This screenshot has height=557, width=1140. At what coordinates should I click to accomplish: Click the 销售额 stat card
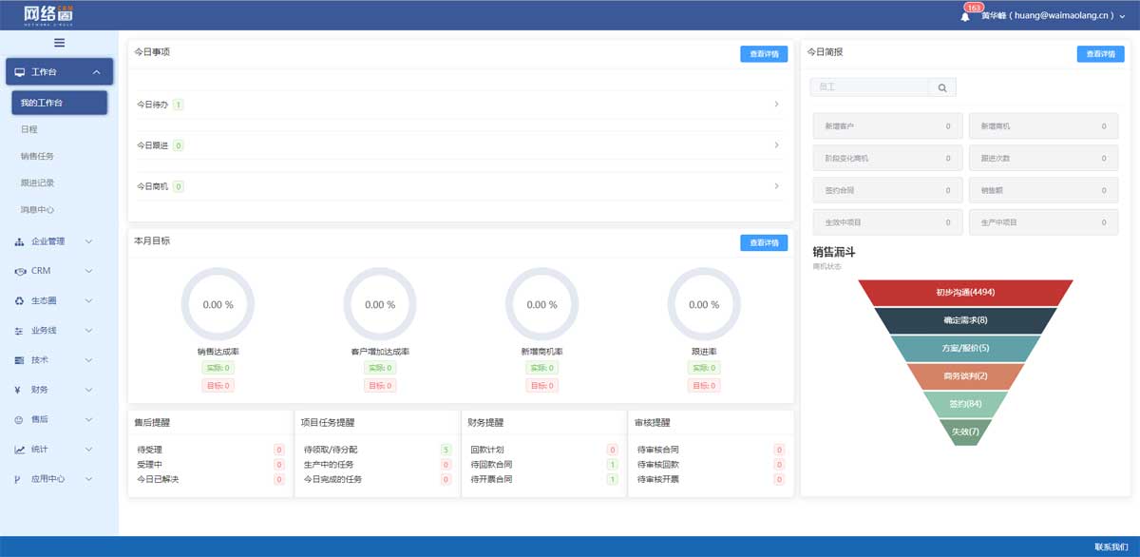coord(1043,190)
